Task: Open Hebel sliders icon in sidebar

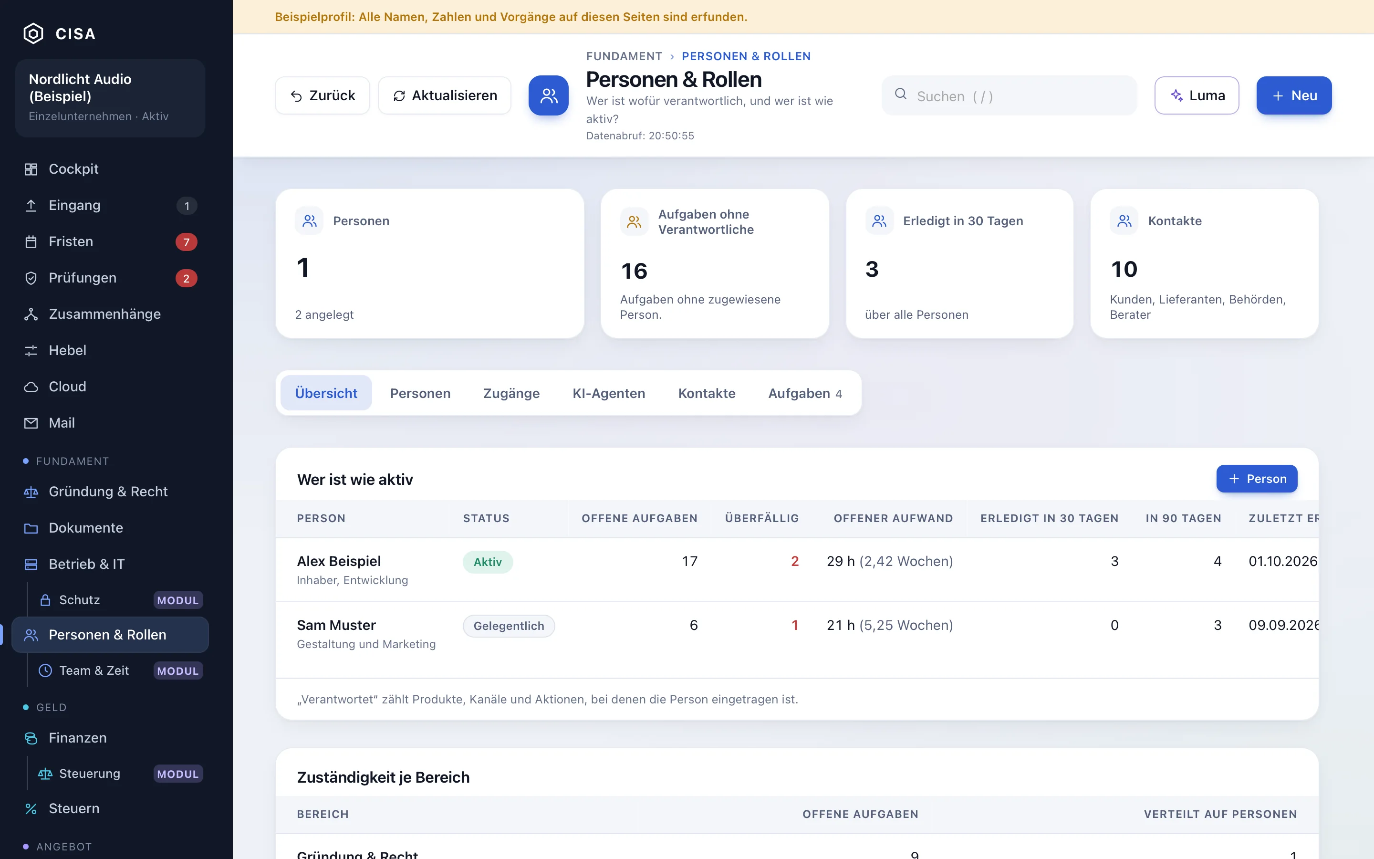Action: point(31,351)
